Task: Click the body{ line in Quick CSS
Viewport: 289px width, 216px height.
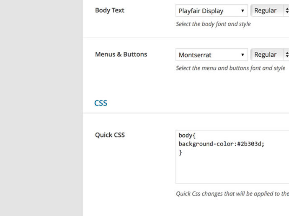Action: [x=187, y=136]
